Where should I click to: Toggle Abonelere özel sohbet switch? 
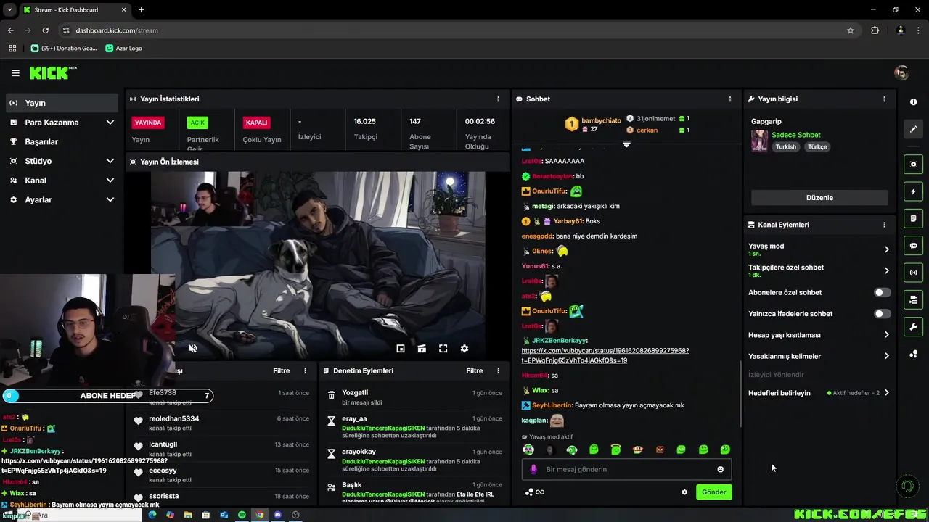pos(882,293)
